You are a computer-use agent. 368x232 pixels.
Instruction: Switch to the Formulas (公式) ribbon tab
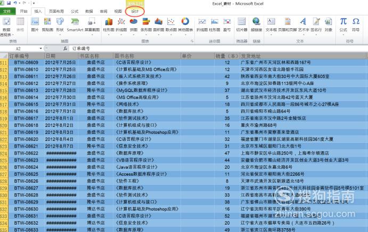(75, 11)
